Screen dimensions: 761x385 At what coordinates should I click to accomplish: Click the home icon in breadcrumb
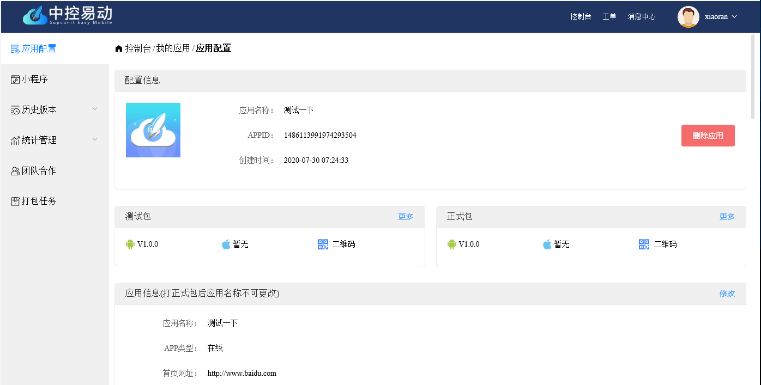click(x=119, y=48)
